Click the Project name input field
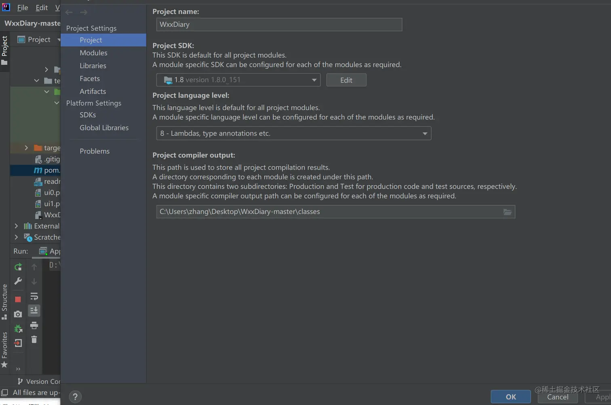Screen dimensions: 611x405 (x=279, y=25)
